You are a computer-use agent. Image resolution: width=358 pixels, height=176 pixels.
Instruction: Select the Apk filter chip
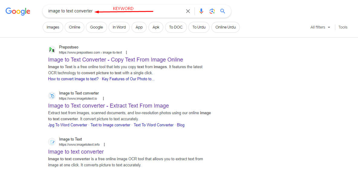156,27
